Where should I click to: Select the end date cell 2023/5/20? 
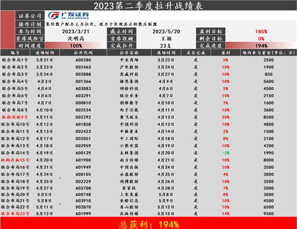click(x=166, y=32)
